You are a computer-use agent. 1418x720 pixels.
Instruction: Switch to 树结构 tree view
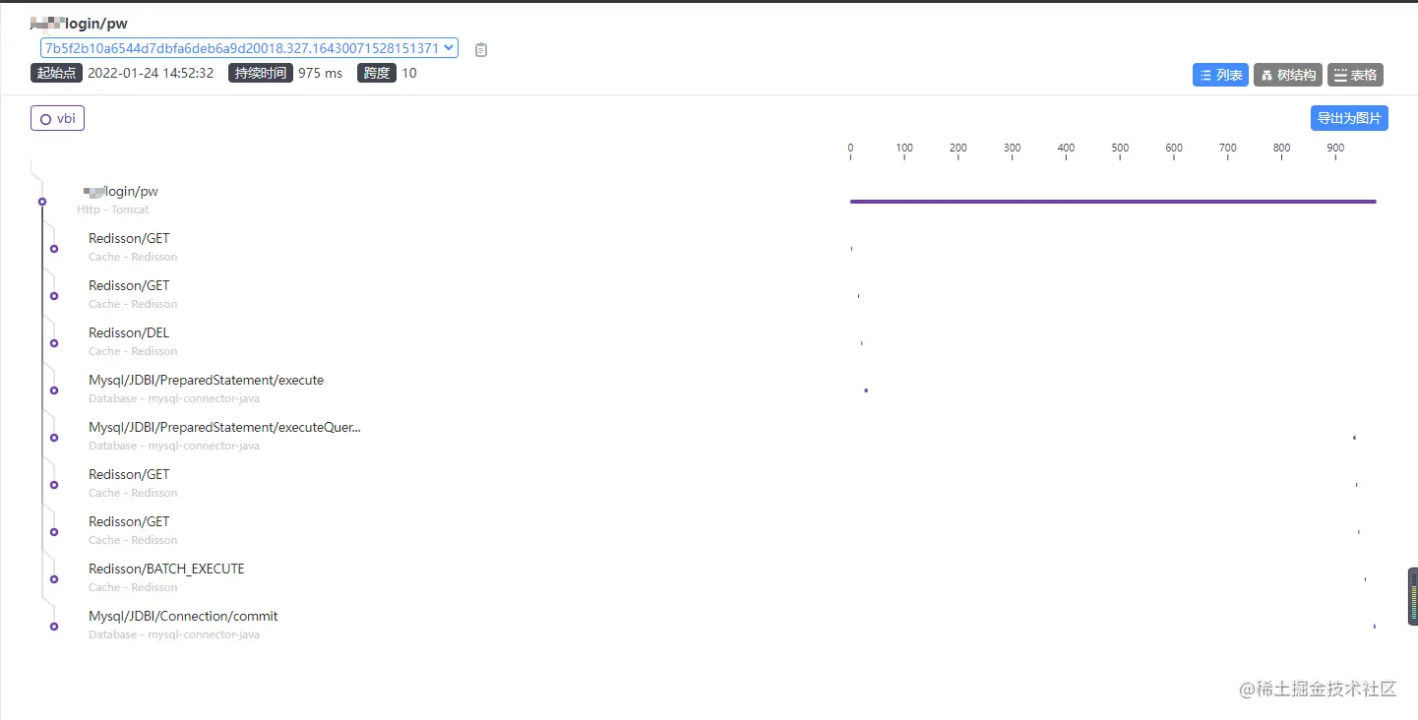(1288, 75)
